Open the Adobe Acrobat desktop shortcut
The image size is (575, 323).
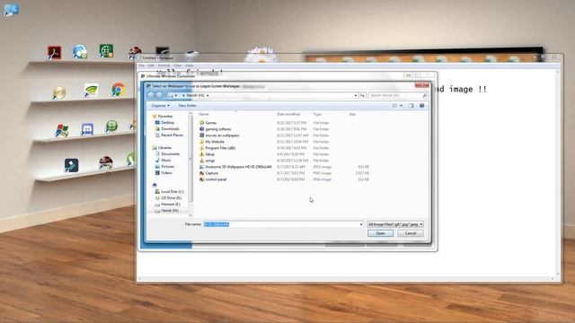[x=54, y=52]
